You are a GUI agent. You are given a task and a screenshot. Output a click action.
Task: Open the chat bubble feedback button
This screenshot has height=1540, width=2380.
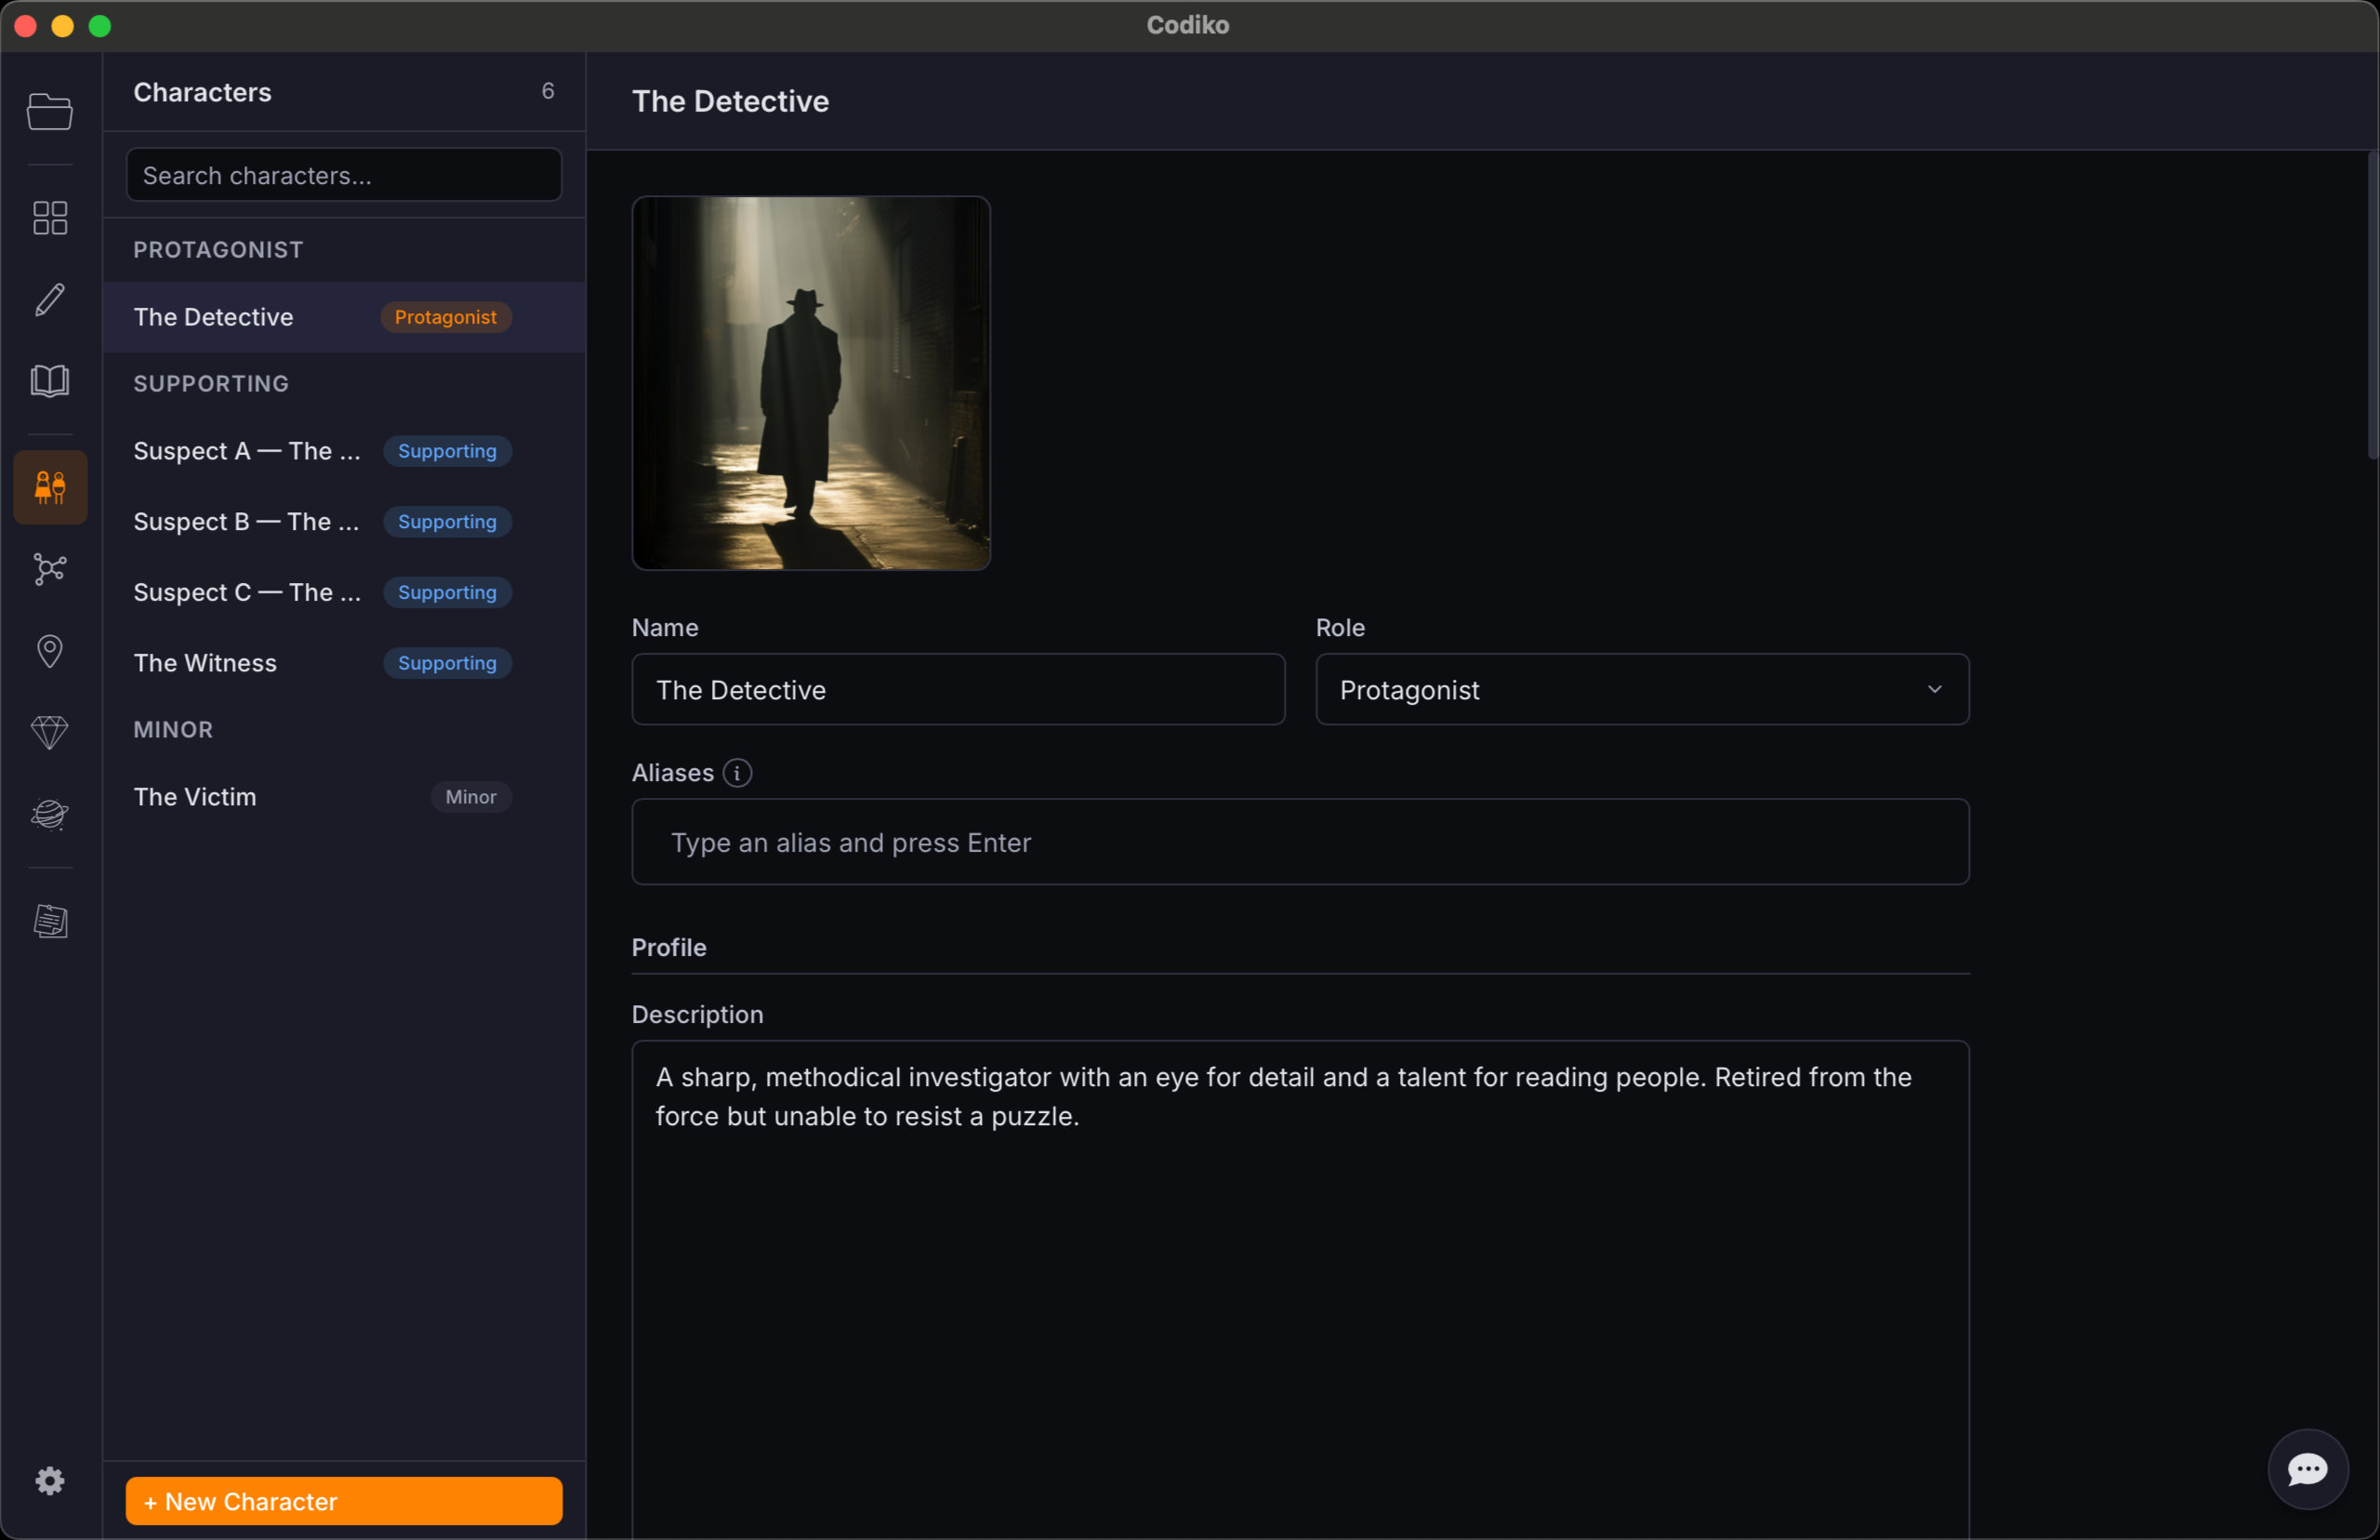pos(2308,1469)
